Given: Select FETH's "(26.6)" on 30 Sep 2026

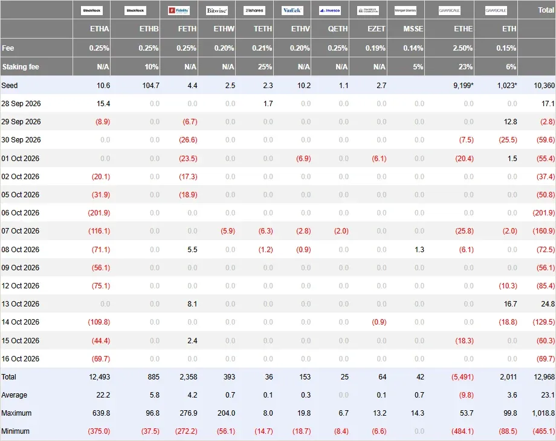Looking at the screenshot, I should (x=189, y=140).
